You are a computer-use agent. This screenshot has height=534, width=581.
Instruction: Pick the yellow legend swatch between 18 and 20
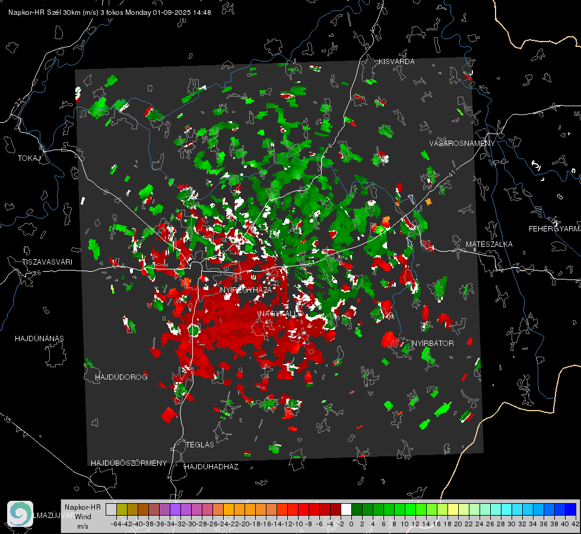pos(453,509)
